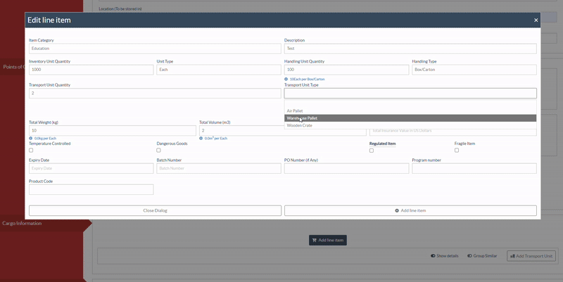Enable the Dangerous Goods checkbox
Viewport: 563px width, 282px height.
pos(158,150)
